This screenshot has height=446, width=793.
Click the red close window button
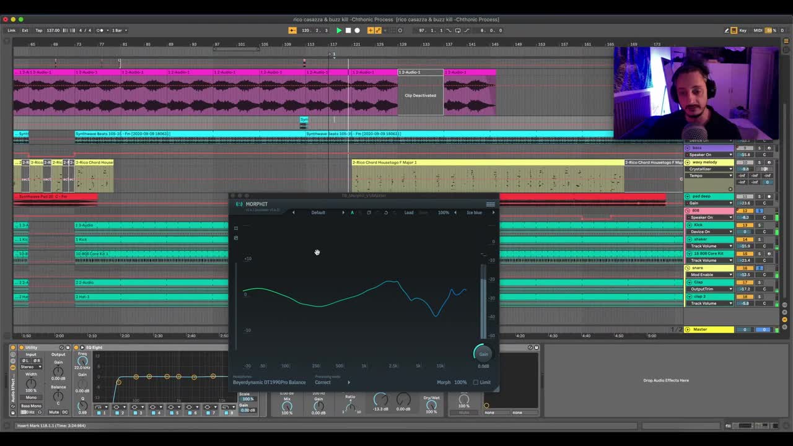(x=6, y=19)
